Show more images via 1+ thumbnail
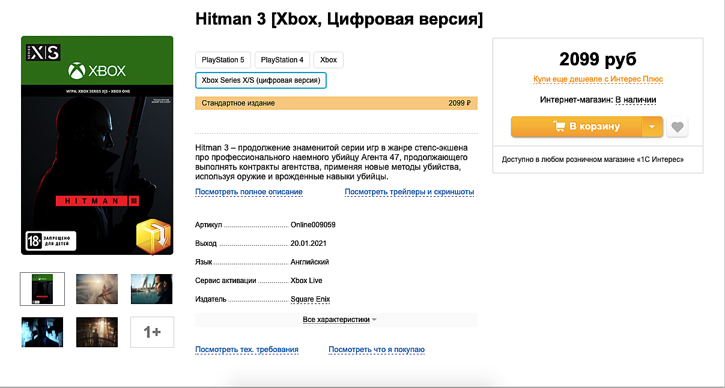 click(152, 332)
